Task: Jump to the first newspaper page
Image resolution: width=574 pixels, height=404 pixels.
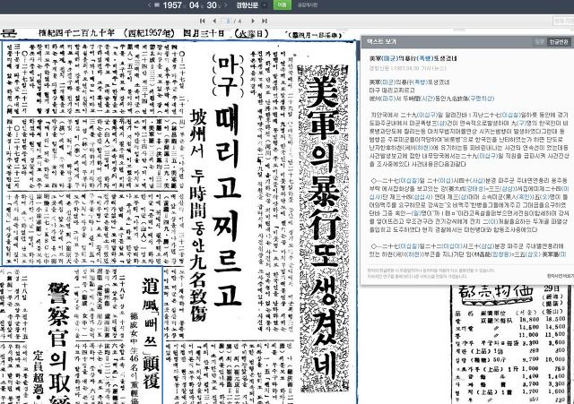Action: tap(203, 21)
